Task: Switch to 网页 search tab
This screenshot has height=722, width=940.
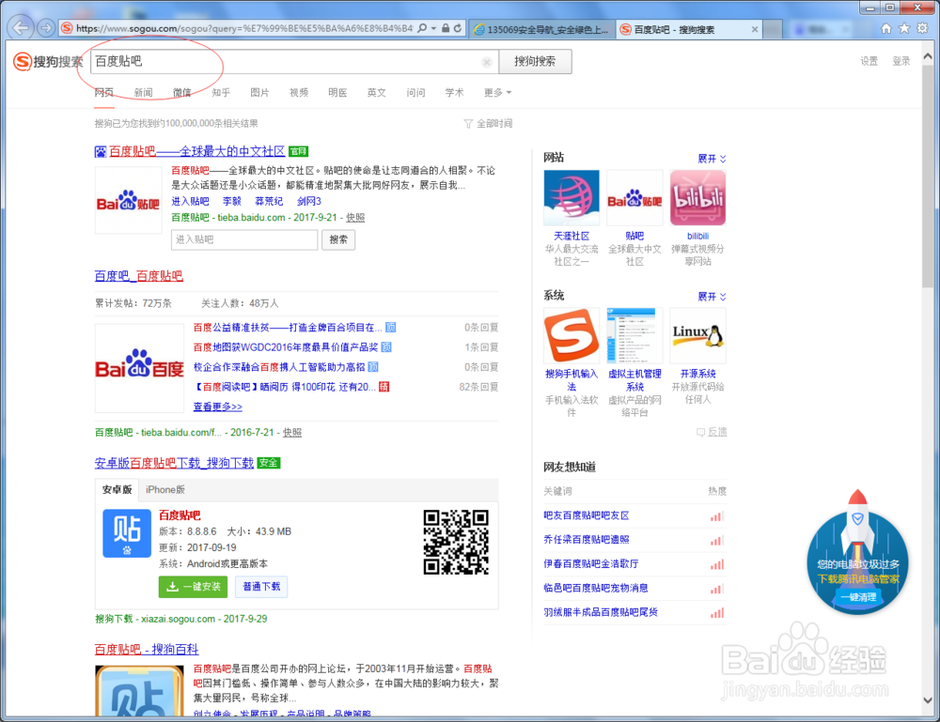Action: click(103, 92)
